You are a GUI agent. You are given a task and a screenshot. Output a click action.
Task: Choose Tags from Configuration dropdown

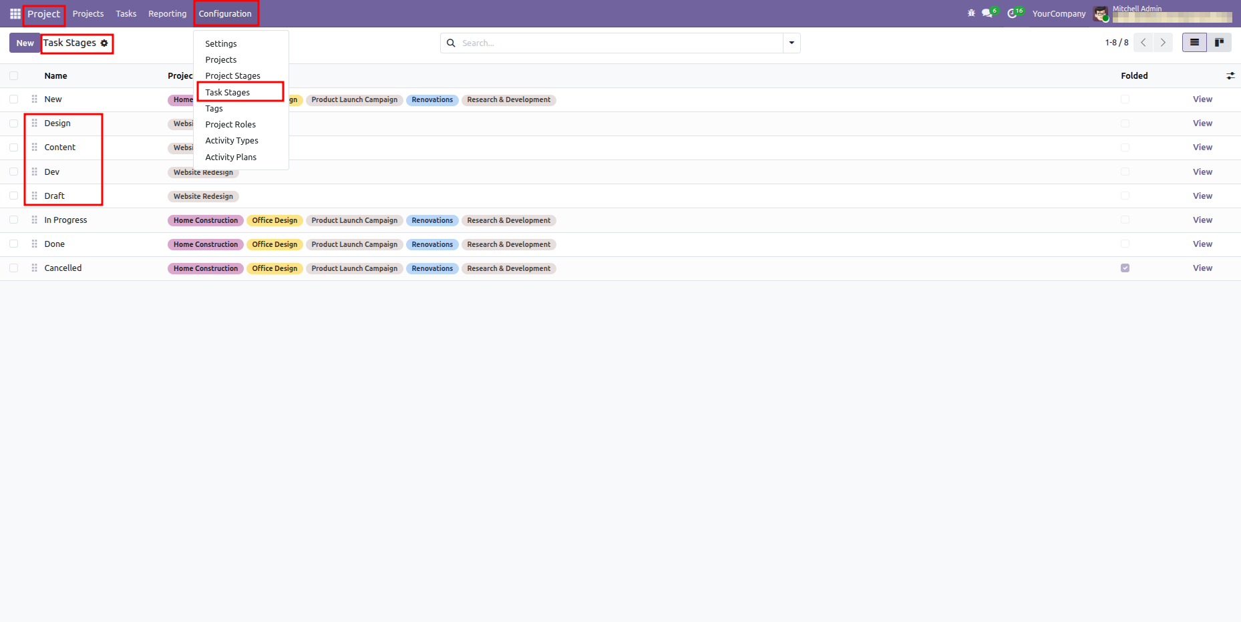(x=214, y=108)
